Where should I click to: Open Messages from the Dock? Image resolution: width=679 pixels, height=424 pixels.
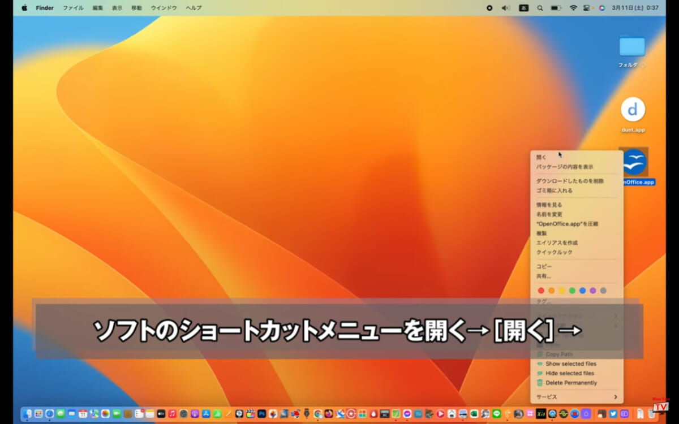[61, 414]
